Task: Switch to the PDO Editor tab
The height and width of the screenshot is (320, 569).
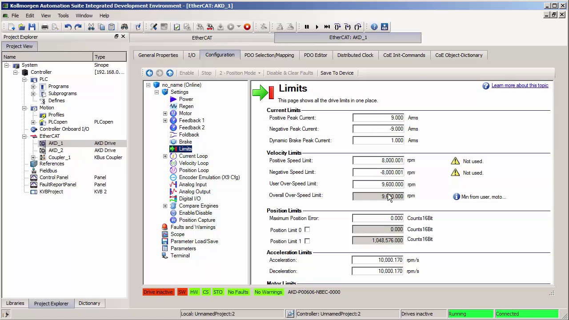Action: tap(316, 55)
